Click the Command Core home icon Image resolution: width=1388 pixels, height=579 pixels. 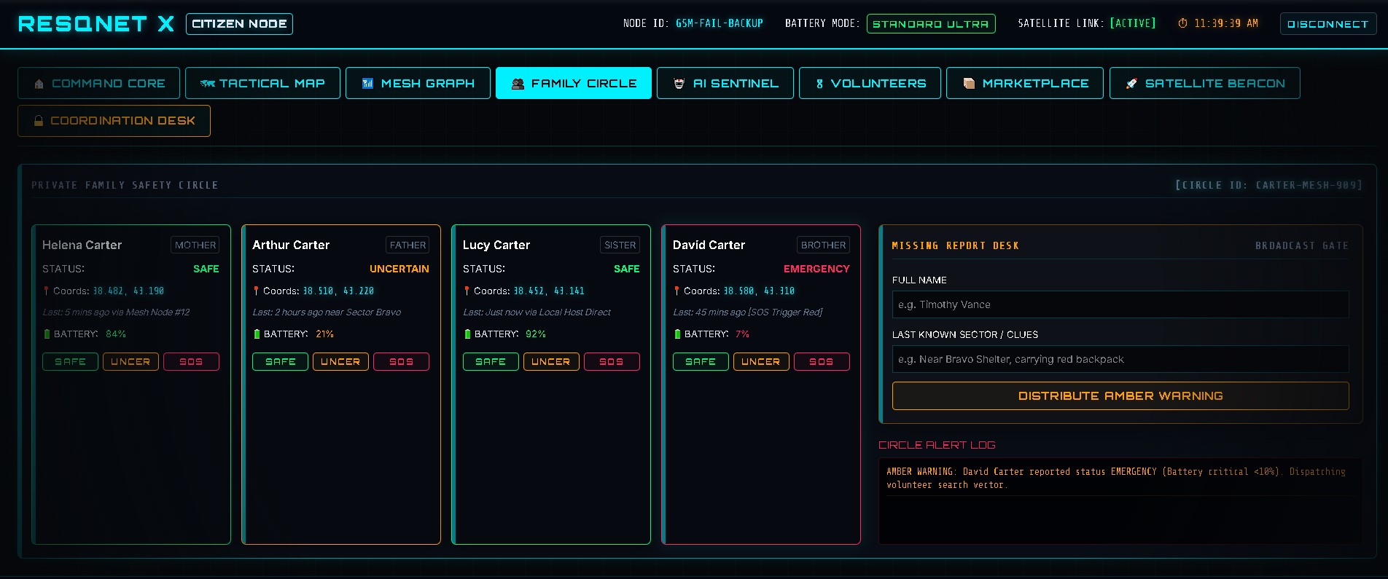[x=39, y=84]
